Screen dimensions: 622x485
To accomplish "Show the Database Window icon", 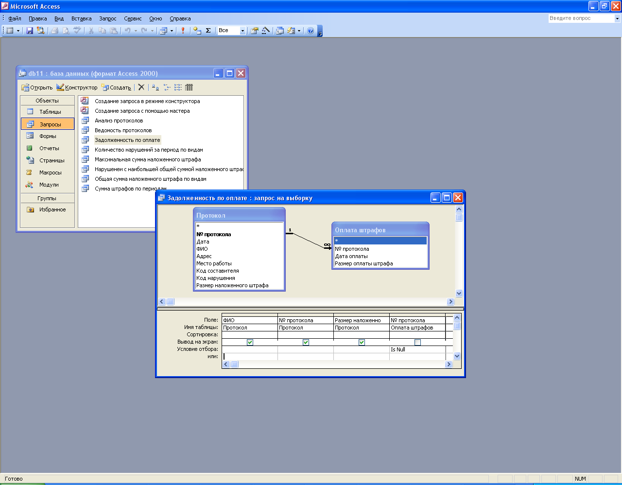I will coord(280,31).
